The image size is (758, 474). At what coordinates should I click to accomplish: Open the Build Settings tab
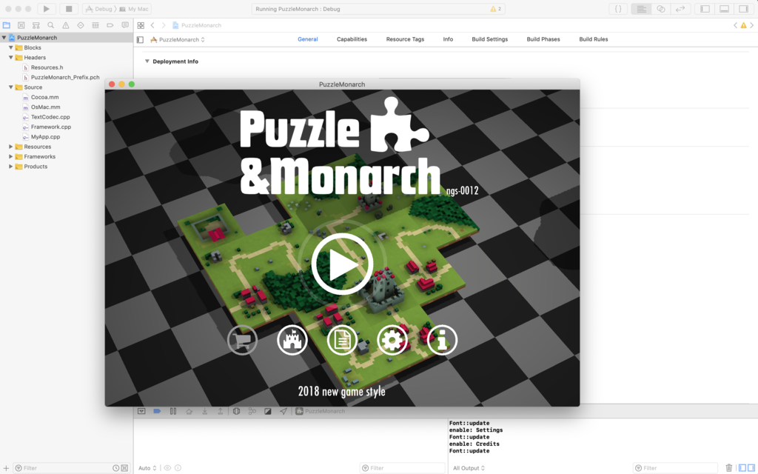click(x=490, y=39)
